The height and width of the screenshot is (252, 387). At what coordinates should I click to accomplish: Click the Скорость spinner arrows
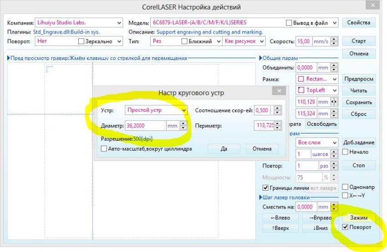[x=334, y=41]
